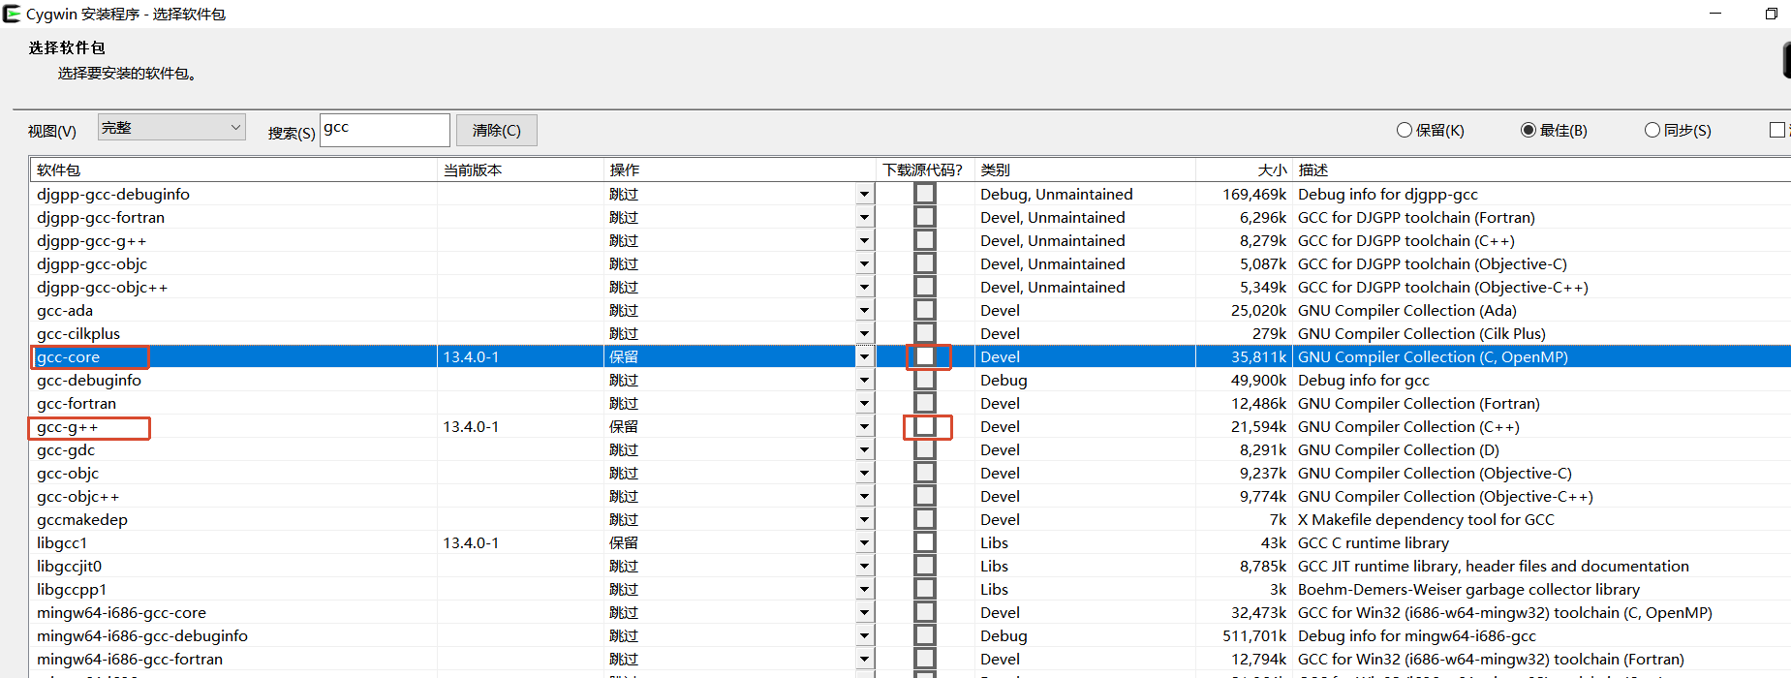Tick source checkbox for gcc-gdc
Screen dimensions: 1791x678
[925, 449]
